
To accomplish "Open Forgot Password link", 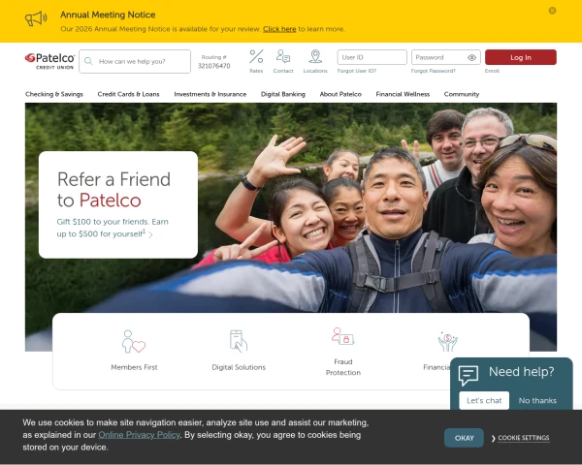I will 434,71.
